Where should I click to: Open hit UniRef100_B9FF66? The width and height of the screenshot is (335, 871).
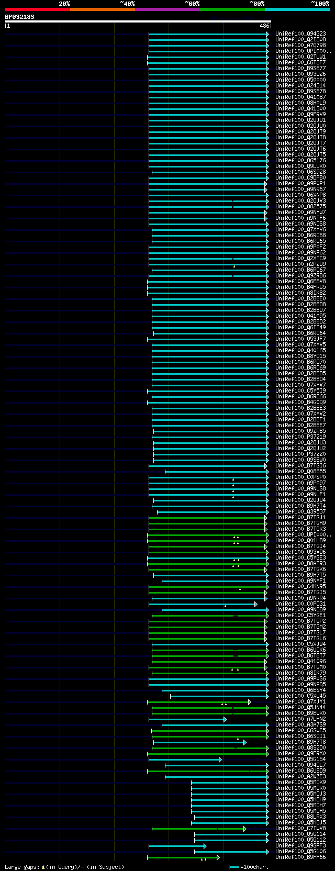[300, 857]
